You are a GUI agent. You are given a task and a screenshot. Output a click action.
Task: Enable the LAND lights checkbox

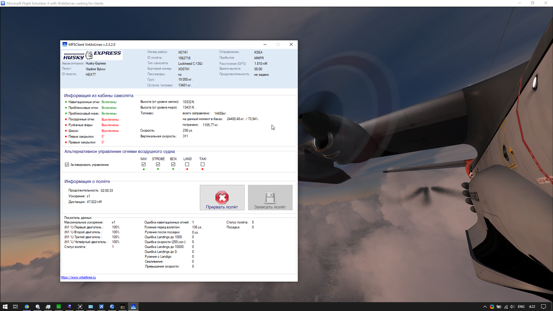click(x=187, y=164)
